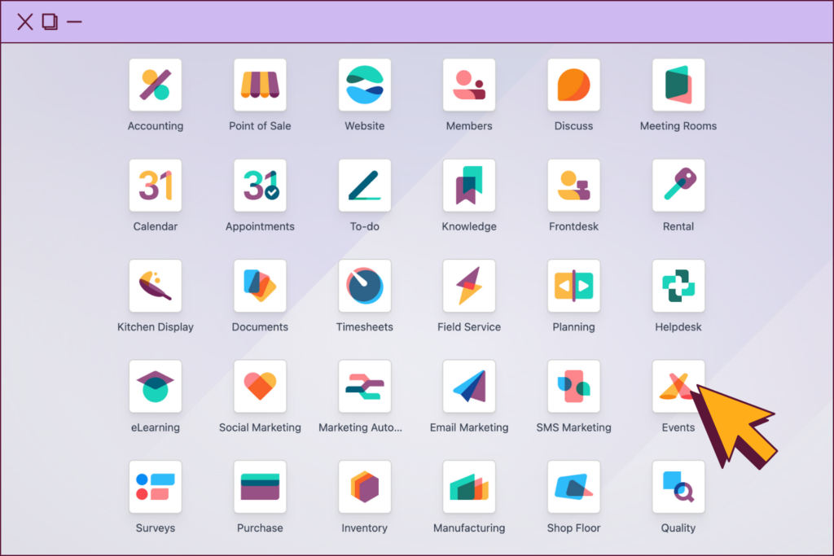Launch the Field Service app
834x556 pixels.
[469, 286]
